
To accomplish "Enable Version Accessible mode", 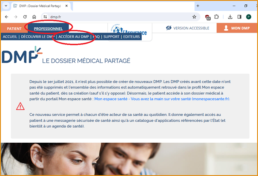I will click(187, 28).
